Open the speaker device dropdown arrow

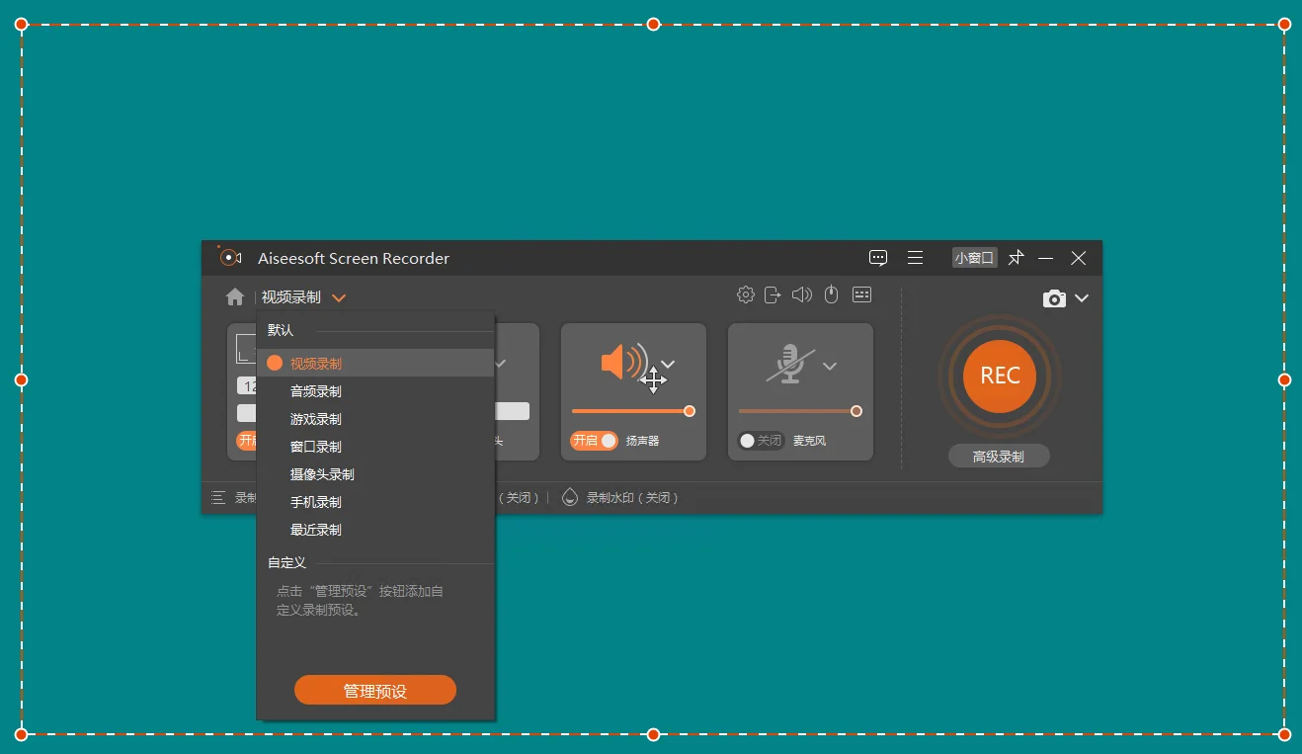[668, 363]
